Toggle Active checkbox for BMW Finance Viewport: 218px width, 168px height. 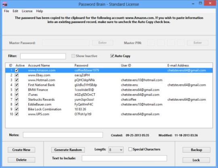[17, 90]
